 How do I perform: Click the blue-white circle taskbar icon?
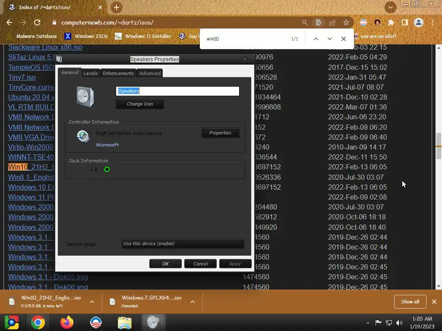coord(96,322)
